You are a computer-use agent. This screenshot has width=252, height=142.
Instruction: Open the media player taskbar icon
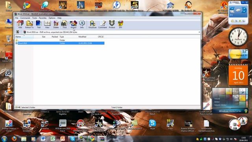click(33, 139)
